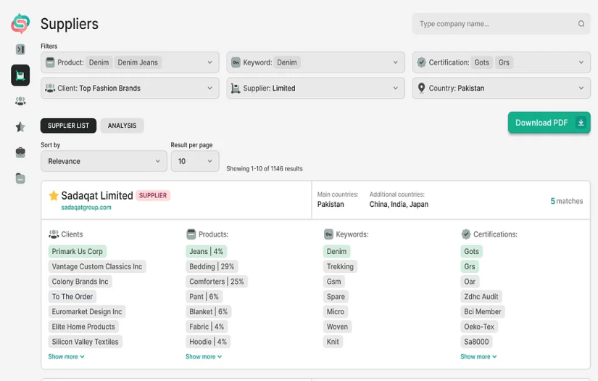Open the Certification filter dropdown chevron
This screenshot has height=381, width=598.
[x=581, y=62]
